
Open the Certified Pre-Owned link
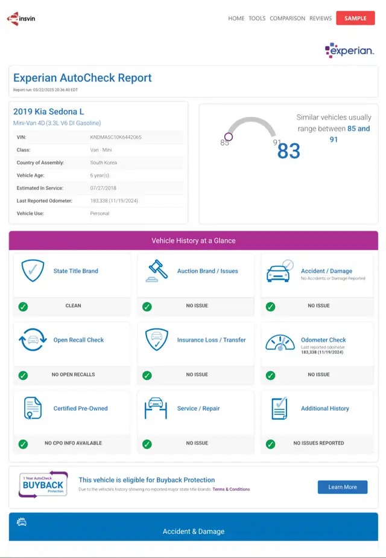point(80,408)
